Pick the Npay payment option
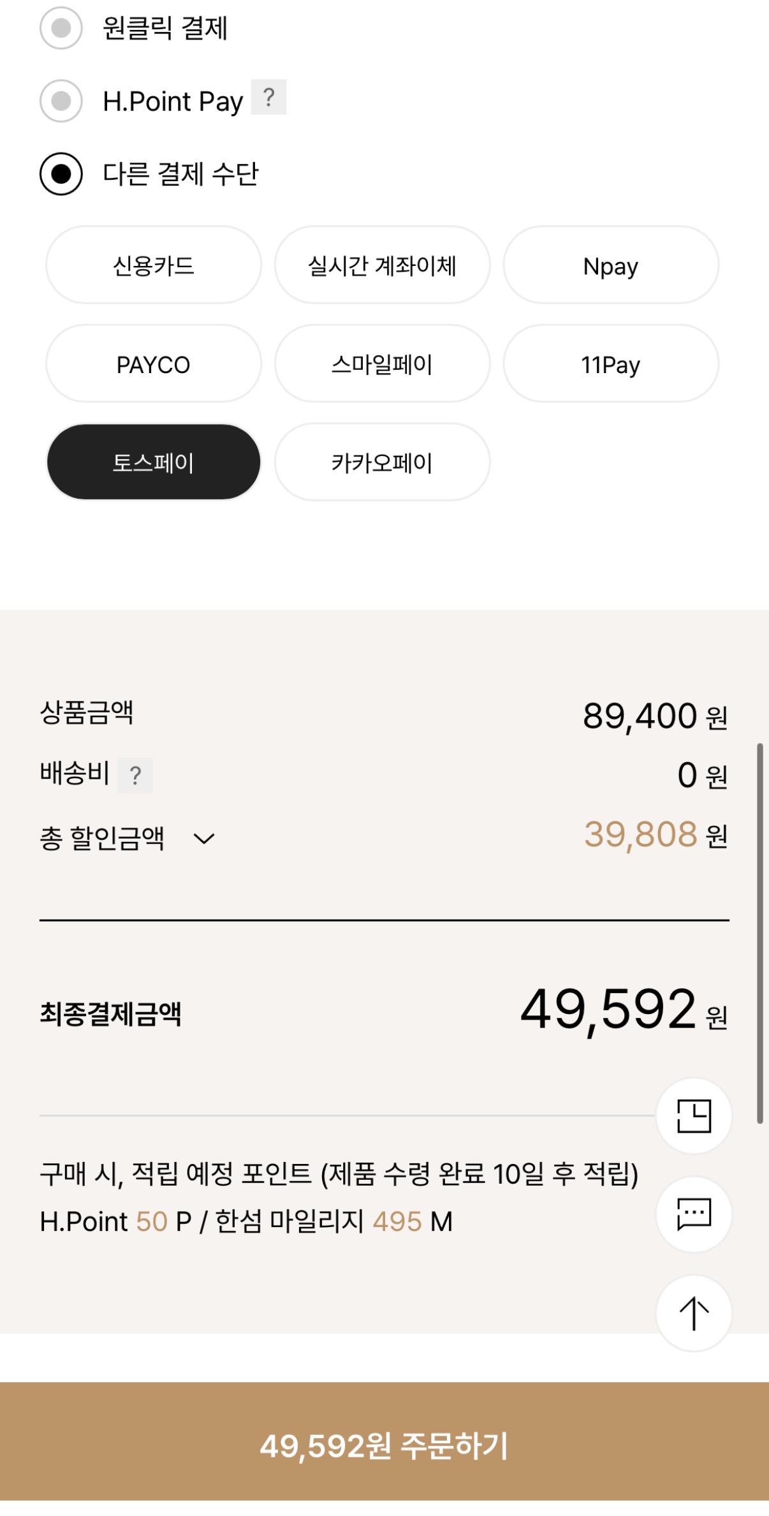 (611, 265)
